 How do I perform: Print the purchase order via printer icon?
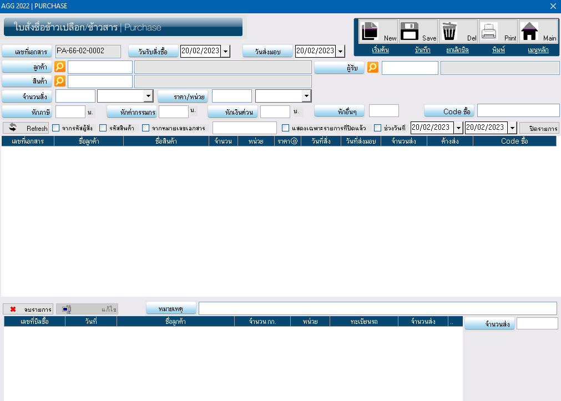point(498,32)
